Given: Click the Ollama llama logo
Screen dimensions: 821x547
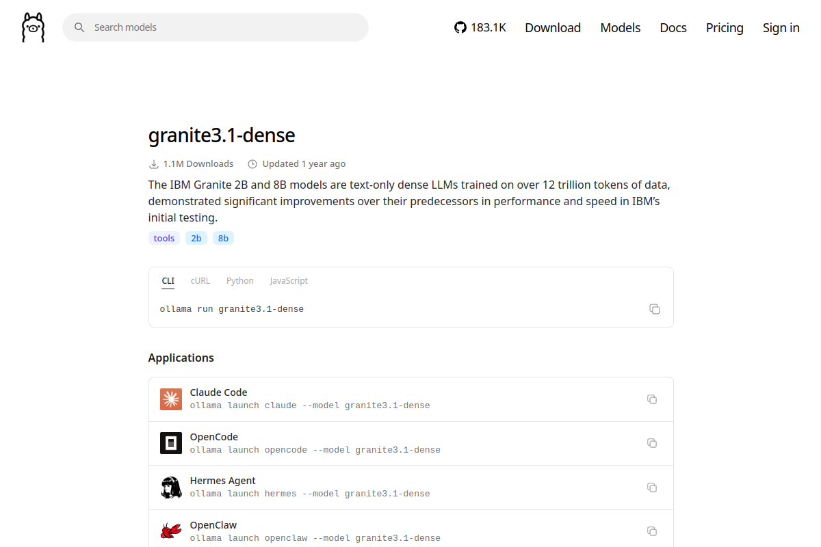Looking at the screenshot, I should pos(33,27).
